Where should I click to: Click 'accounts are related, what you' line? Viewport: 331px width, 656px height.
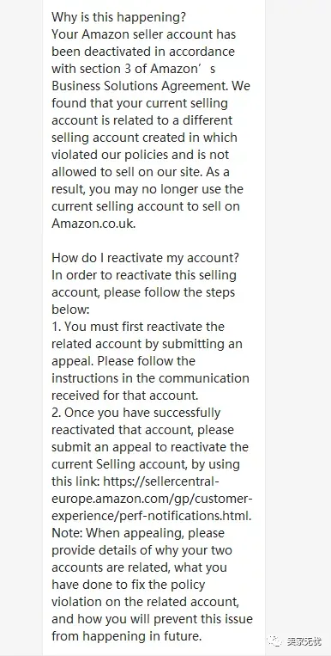point(139,567)
